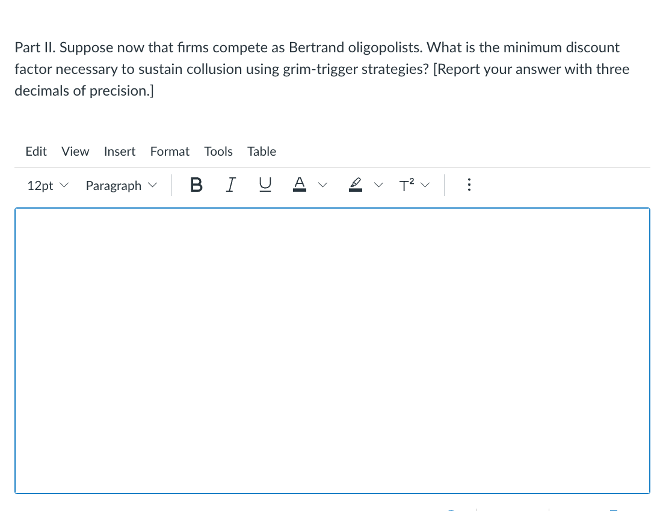Expand the highlight color picker chevron
Viewport: 657px width, 511px height.
[x=378, y=185]
